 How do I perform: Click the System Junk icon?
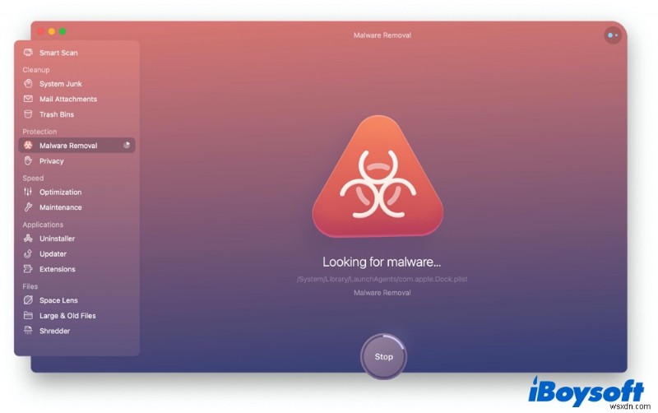point(28,84)
